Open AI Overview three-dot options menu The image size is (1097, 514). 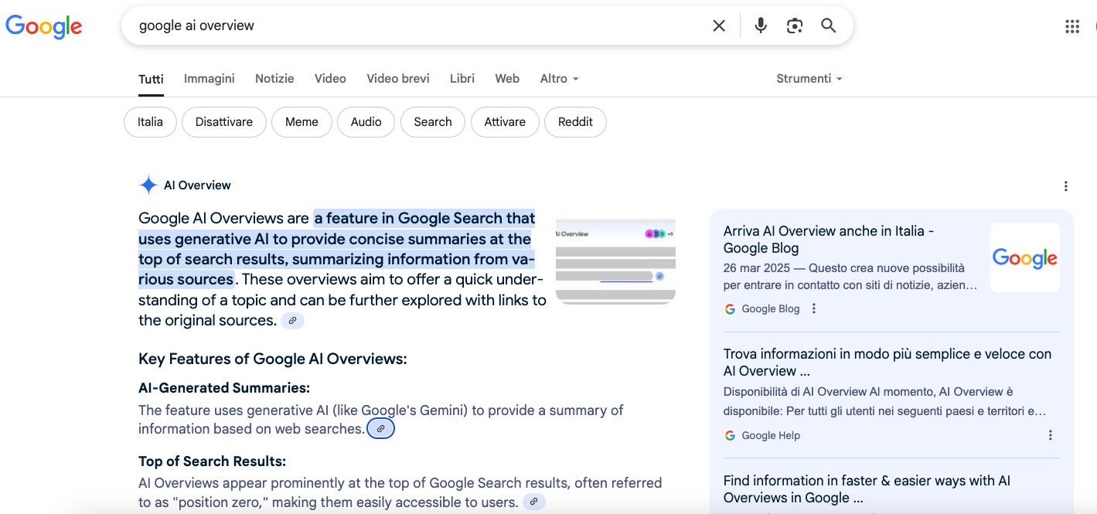tap(1066, 186)
